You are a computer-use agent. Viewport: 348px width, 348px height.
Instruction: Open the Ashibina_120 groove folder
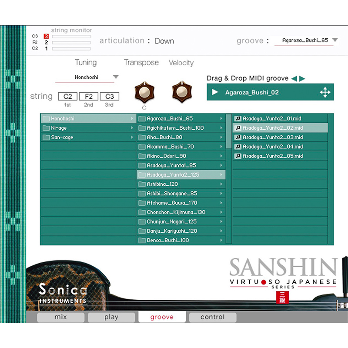(181, 184)
